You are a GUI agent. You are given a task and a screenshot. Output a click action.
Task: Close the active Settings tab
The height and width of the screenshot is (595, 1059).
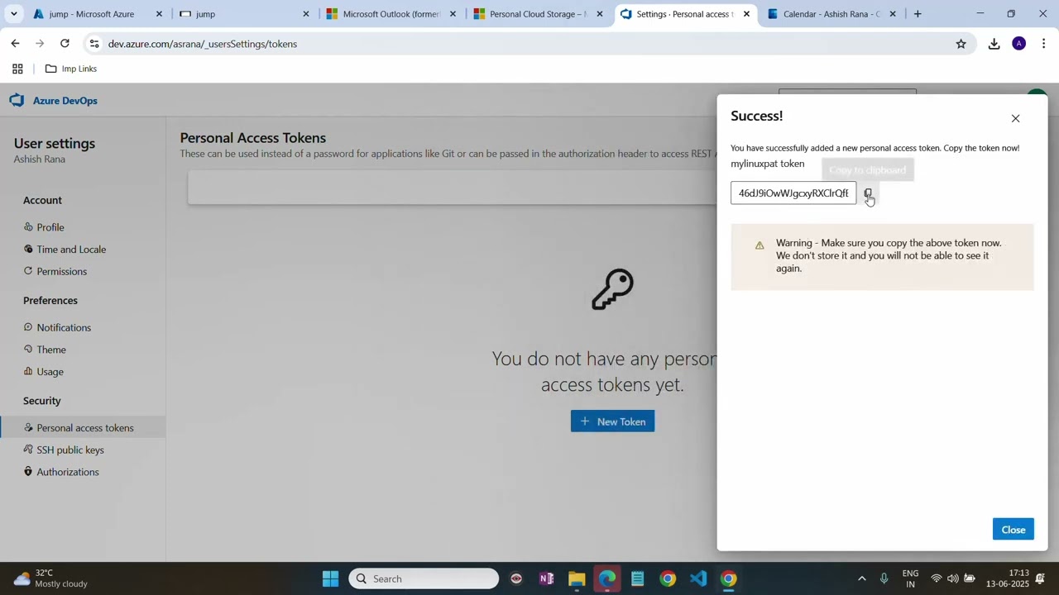746,14
